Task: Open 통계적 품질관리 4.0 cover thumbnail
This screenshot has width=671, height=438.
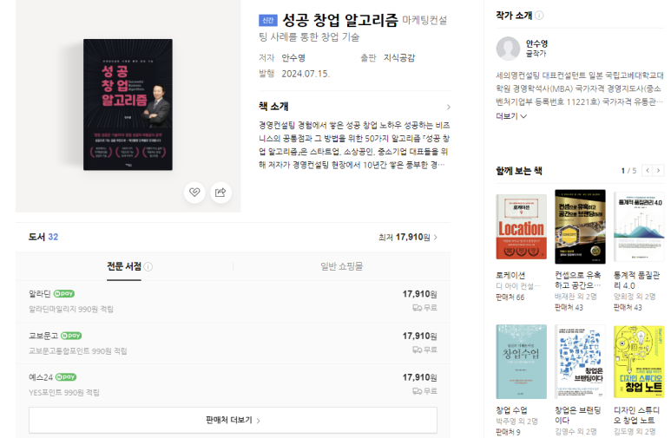Action: pos(639,226)
